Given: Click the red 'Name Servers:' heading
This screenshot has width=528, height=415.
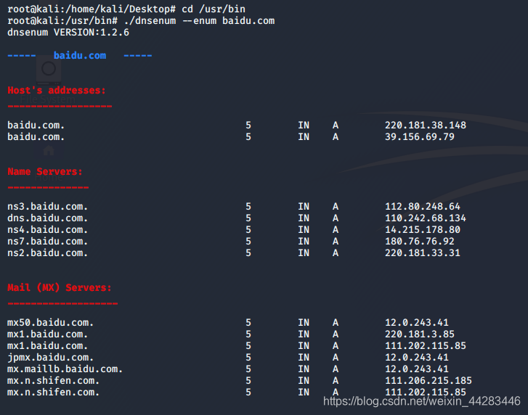Looking at the screenshot, I should tap(45, 171).
